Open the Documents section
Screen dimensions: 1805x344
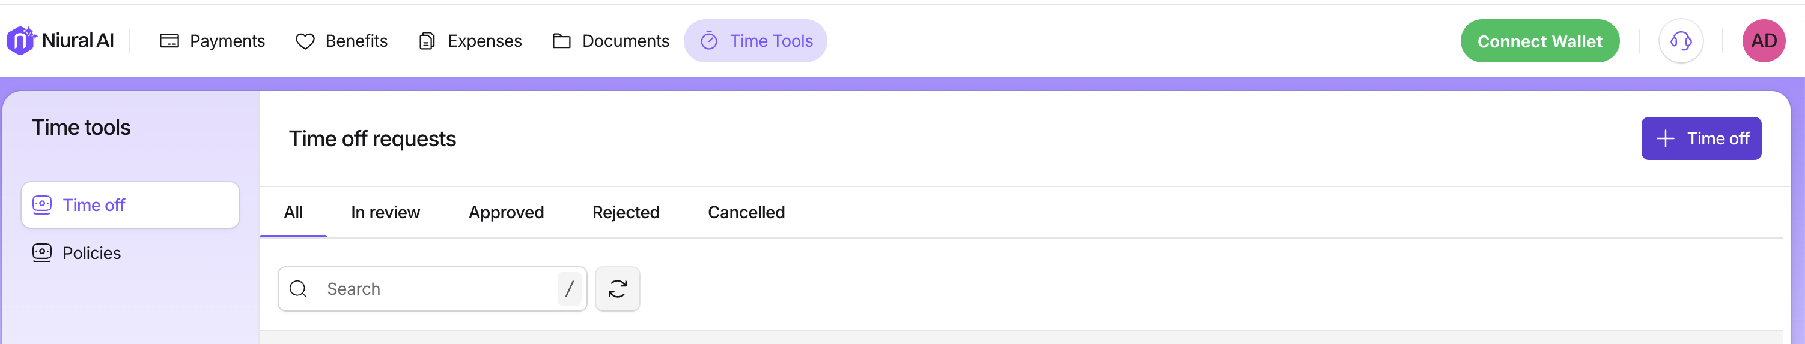(610, 41)
